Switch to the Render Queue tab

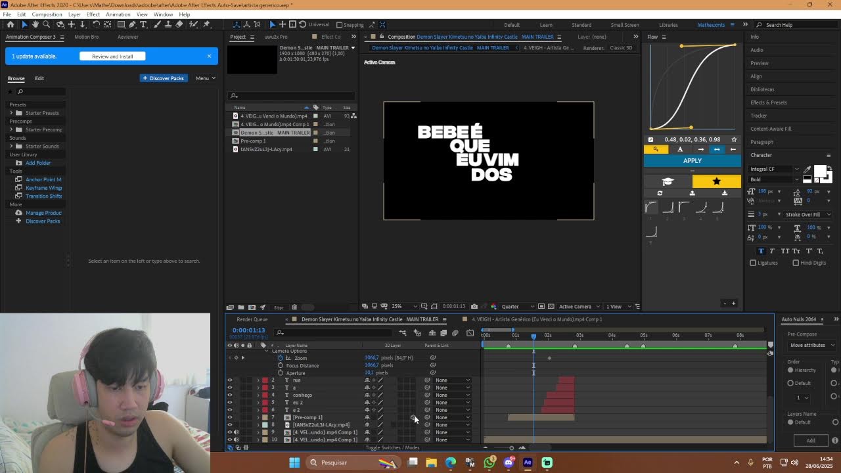coord(252,319)
